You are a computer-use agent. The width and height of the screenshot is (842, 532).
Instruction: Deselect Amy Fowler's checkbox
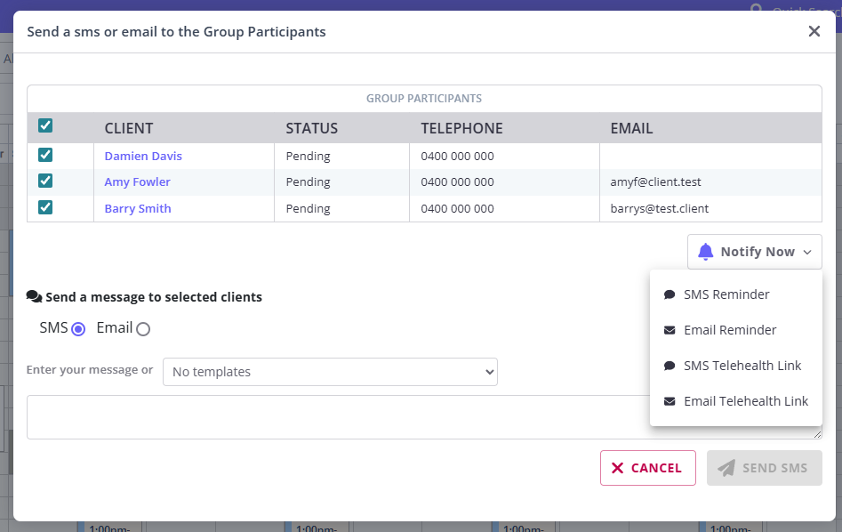click(45, 181)
